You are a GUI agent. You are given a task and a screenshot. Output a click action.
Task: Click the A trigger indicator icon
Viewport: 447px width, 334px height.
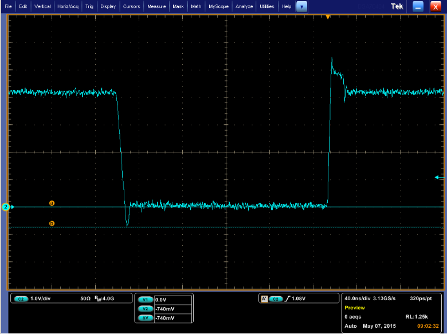(x=264, y=298)
